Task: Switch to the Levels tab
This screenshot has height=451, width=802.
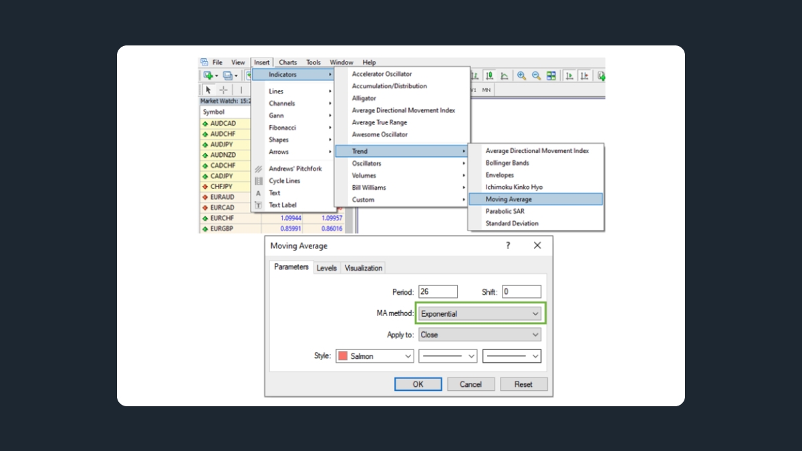Action: click(327, 268)
